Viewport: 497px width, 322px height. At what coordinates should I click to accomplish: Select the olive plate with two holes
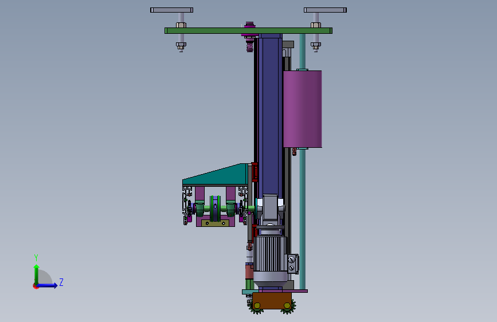[x=215, y=223]
